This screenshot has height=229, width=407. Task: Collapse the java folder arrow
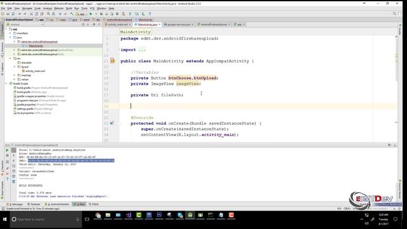10,38
